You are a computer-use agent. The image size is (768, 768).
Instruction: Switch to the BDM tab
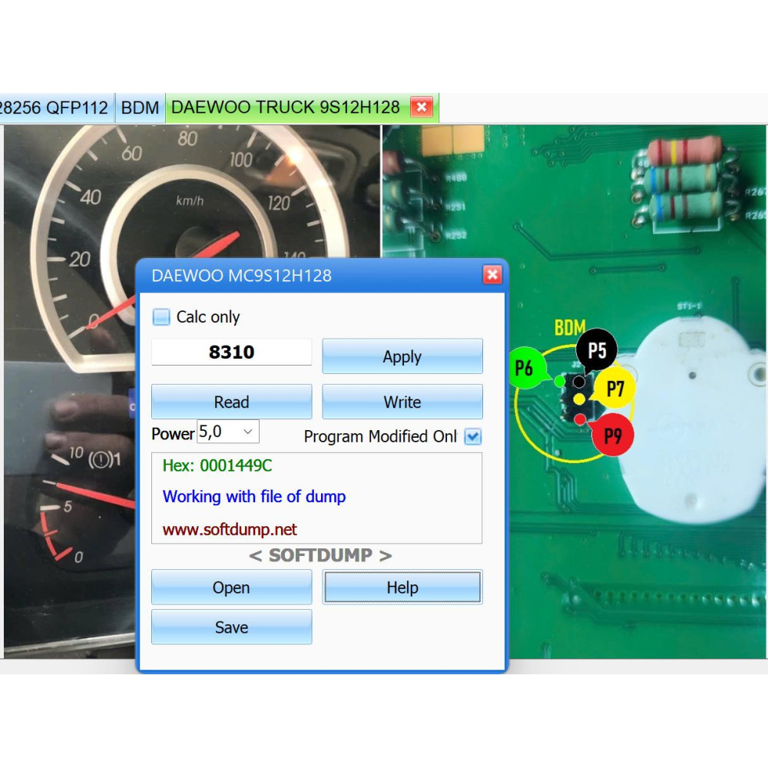[140, 108]
